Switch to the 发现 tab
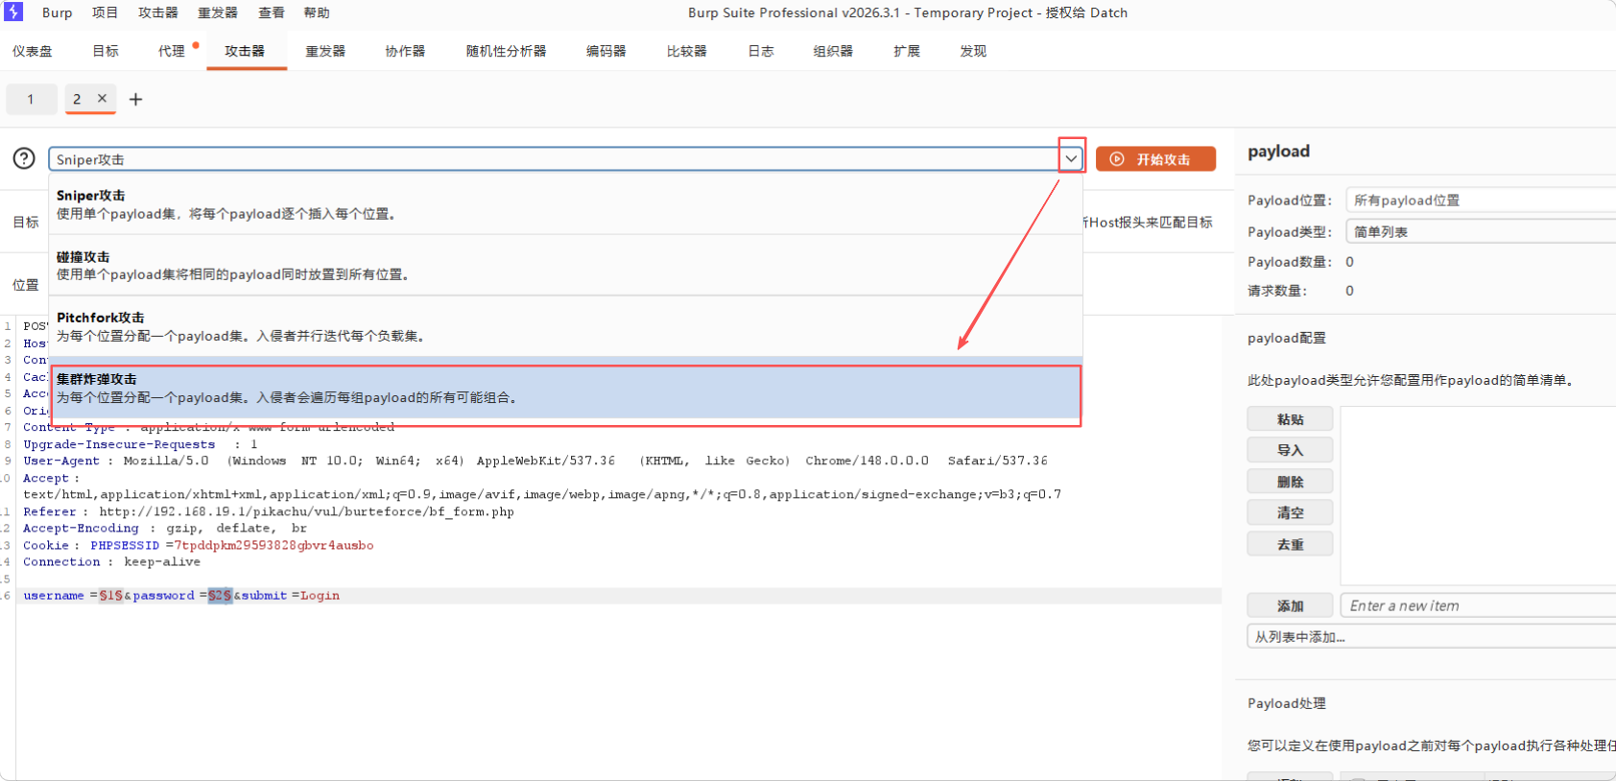This screenshot has width=1616, height=781. pyautogui.click(x=973, y=51)
